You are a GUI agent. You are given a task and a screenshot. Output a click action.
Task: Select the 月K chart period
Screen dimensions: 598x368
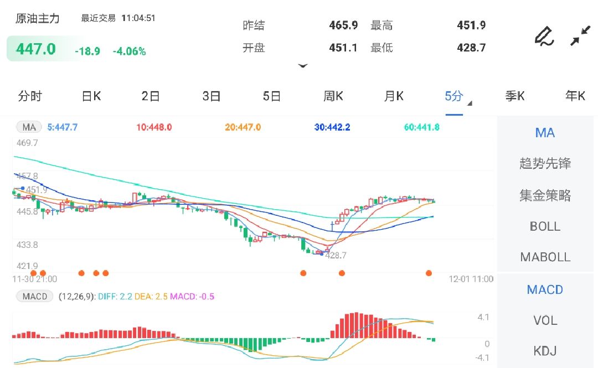[394, 96]
